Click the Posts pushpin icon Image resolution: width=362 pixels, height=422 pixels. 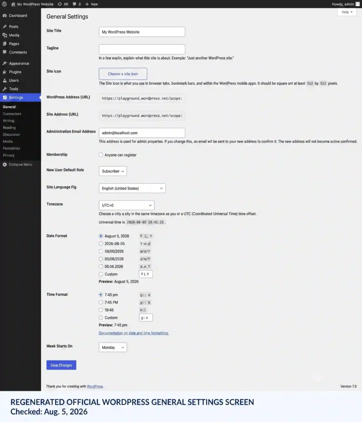(x=5, y=27)
